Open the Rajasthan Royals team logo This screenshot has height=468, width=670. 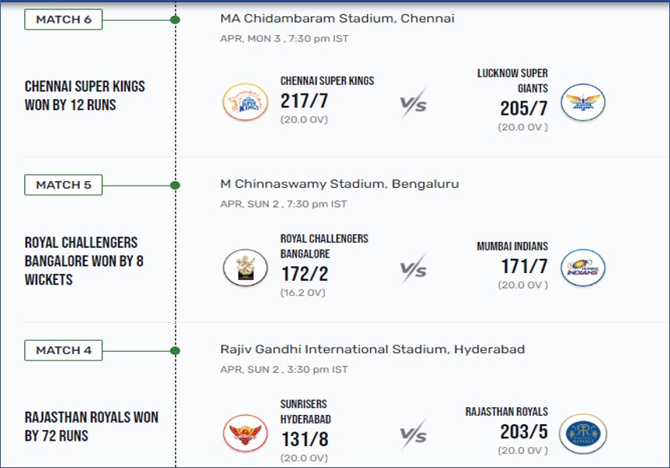click(x=583, y=433)
